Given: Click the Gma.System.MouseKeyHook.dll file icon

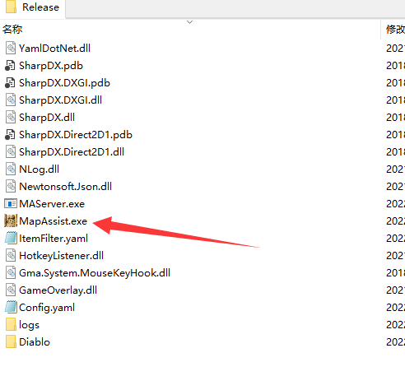Looking at the screenshot, I should (x=11, y=273).
